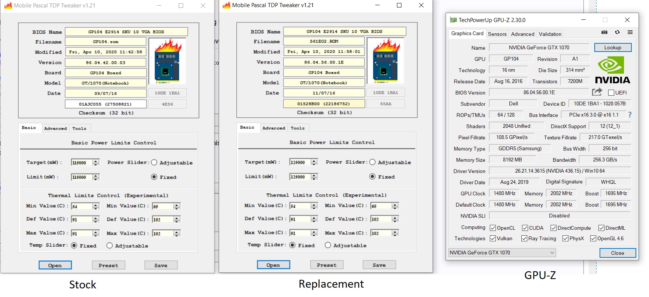Image resolution: width=649 pixels, height=297 pixels.
Task: Toggle PhysX checkbox
Action: (565, 238)
